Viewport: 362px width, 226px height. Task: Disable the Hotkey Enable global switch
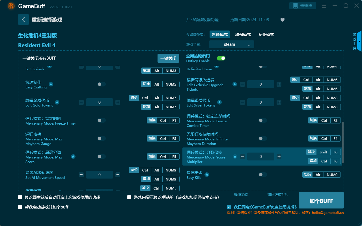221,58
